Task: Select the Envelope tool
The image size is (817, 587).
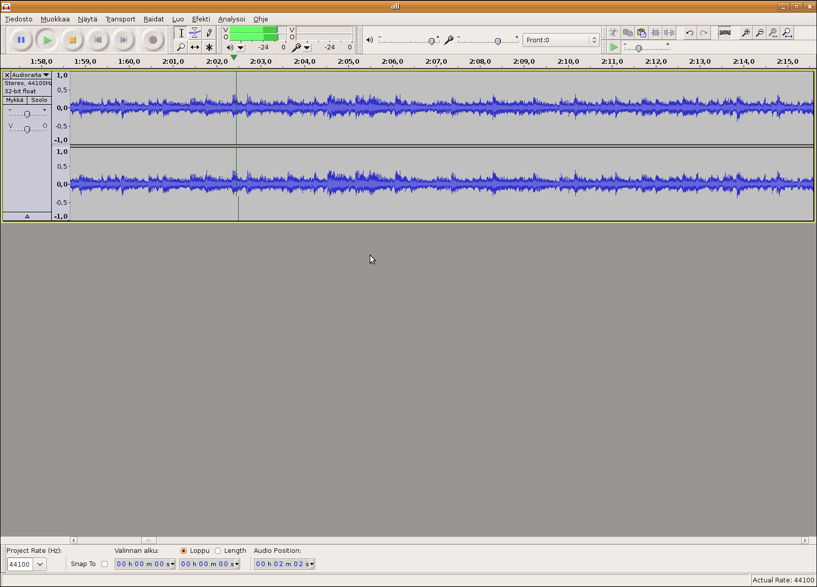Action: [195, 33]
